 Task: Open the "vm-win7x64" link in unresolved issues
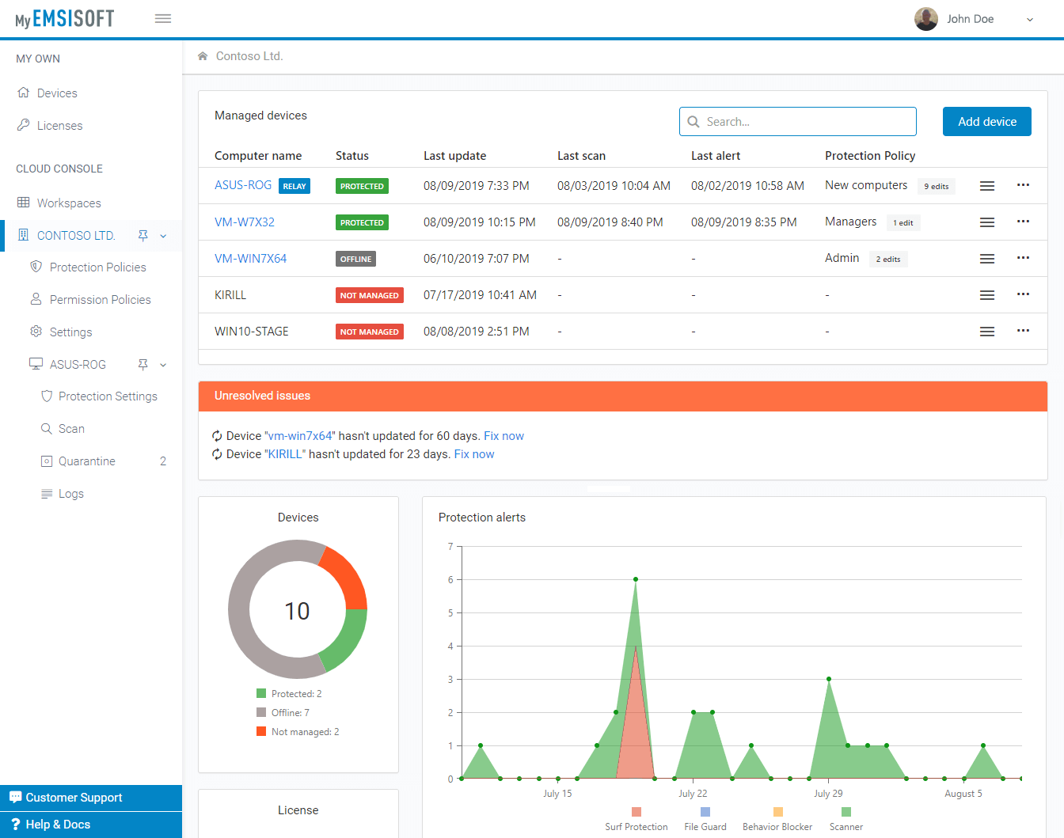(300, 436)
